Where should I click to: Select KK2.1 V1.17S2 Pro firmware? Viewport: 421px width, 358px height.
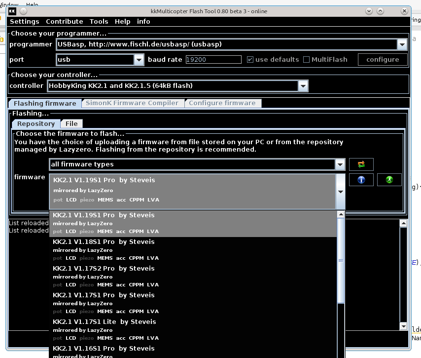pyautogui.click(x=193, y=277)
